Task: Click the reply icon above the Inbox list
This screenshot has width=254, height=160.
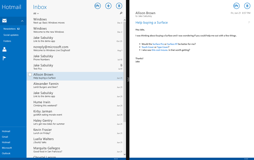Action: coord(98,6)
